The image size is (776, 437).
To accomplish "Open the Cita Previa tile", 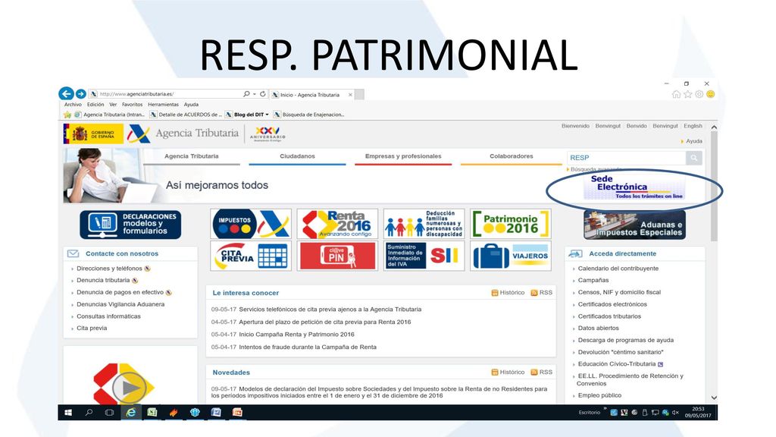I will [x=251, y=256].
